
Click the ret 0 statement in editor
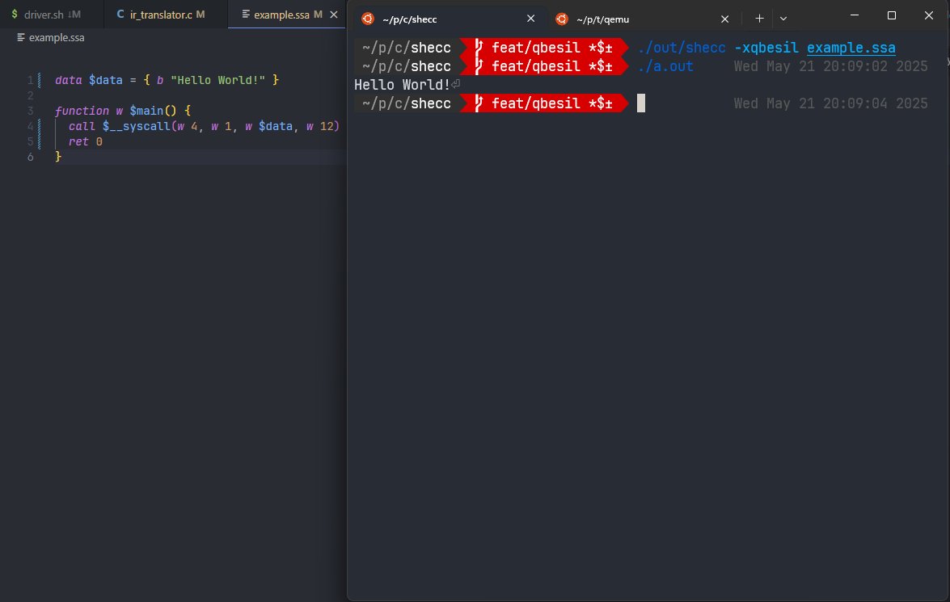(x=86, y=141)
